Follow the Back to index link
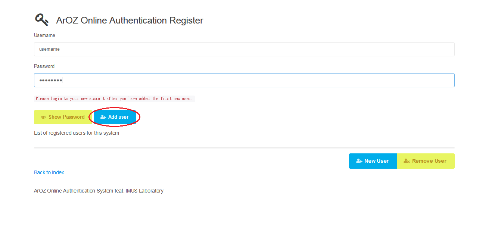501x231 pixels. (49, 172)
